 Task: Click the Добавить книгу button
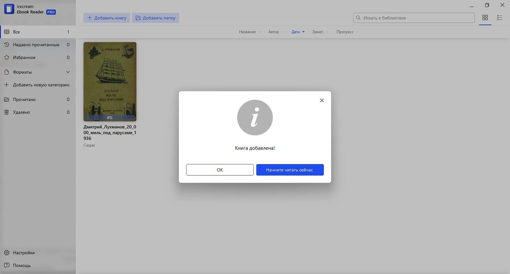107,18
